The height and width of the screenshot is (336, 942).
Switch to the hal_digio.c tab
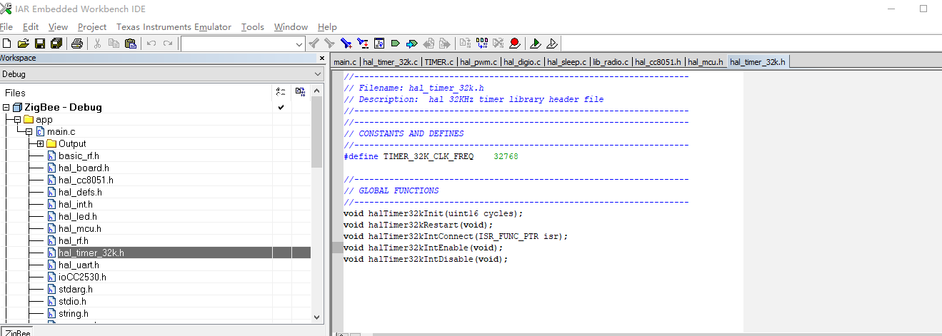pos(522,62)
